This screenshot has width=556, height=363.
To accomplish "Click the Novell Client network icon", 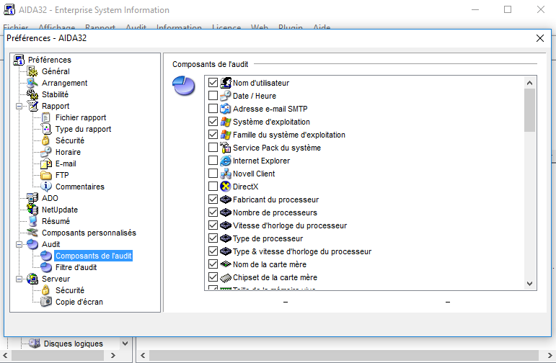I will 226,174.
